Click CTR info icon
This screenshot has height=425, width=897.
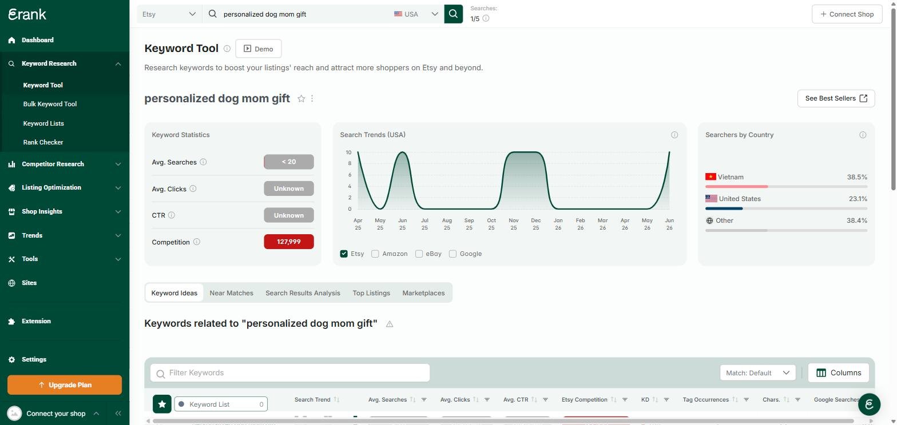(172, 215)
